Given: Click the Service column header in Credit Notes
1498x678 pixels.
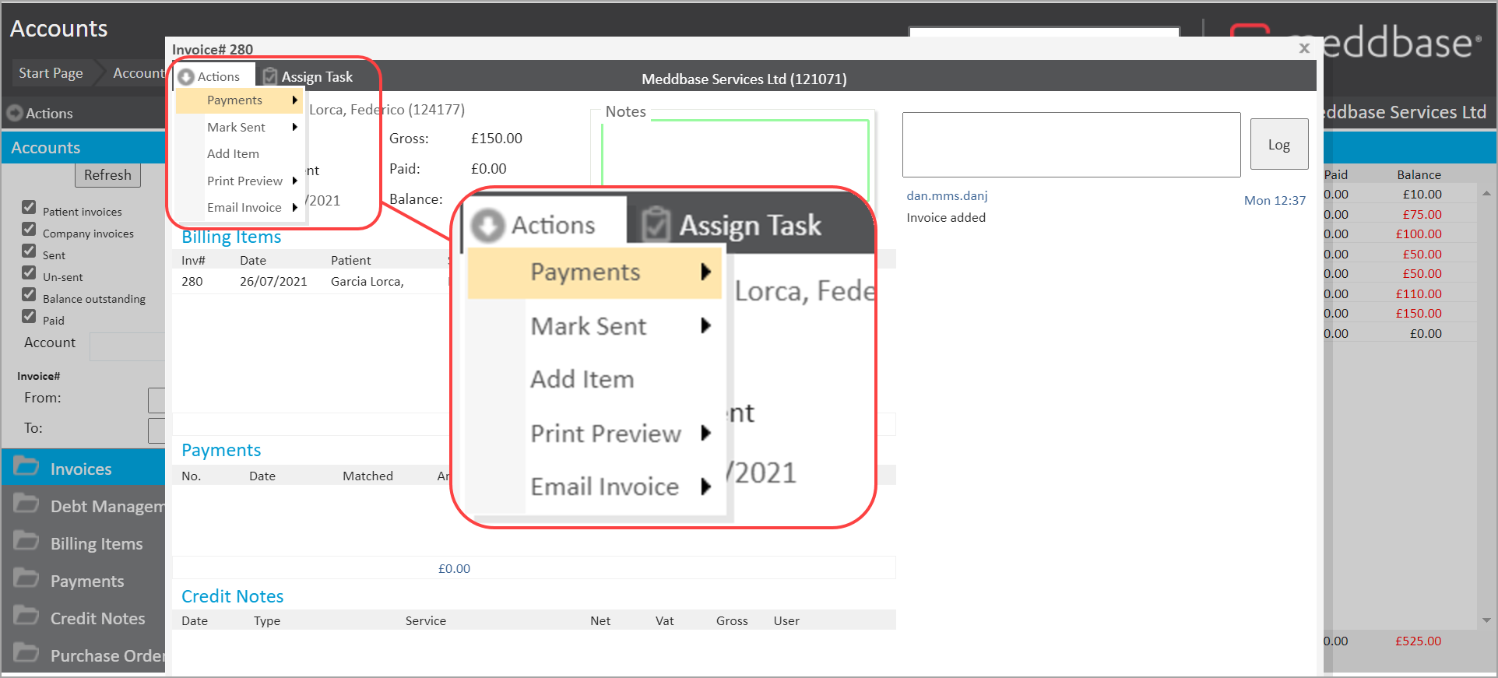Looking at the screenshot, I should point(425,620).
